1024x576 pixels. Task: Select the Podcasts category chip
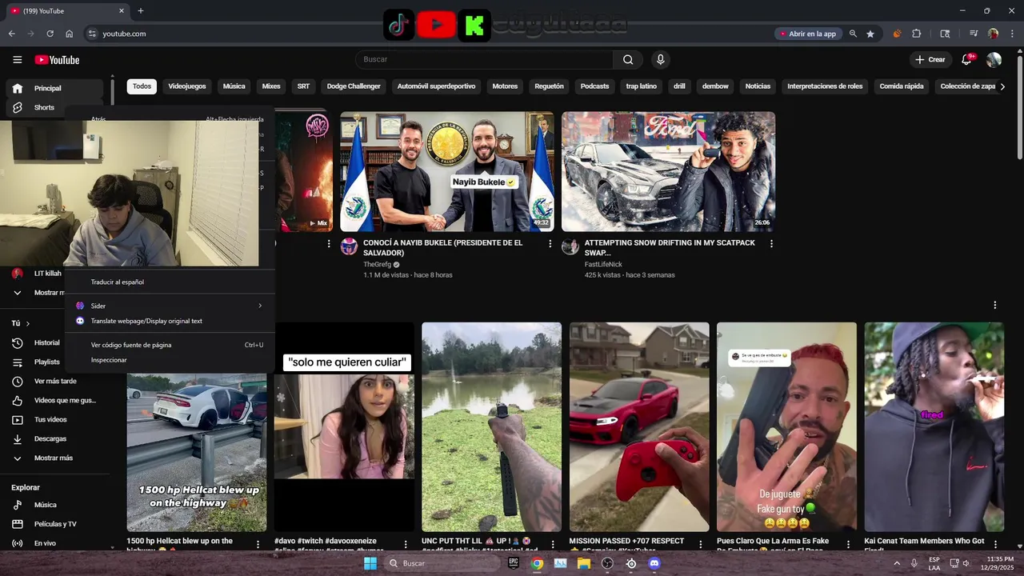(x=594, y=86)
